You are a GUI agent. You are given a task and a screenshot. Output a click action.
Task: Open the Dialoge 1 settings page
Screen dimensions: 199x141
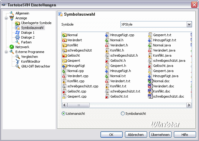28,33
